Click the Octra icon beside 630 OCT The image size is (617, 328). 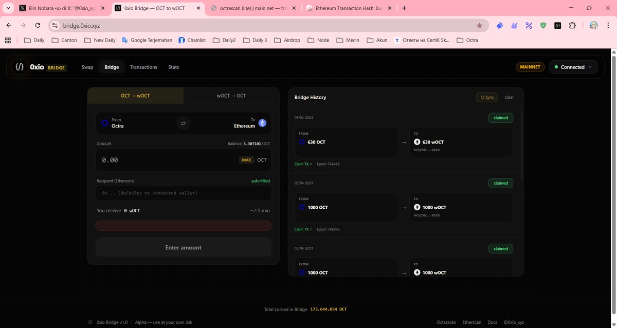pos(302,142)
